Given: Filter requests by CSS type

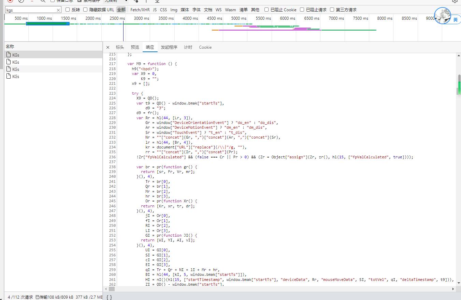Looking at the screenshot, I should 163,10.
